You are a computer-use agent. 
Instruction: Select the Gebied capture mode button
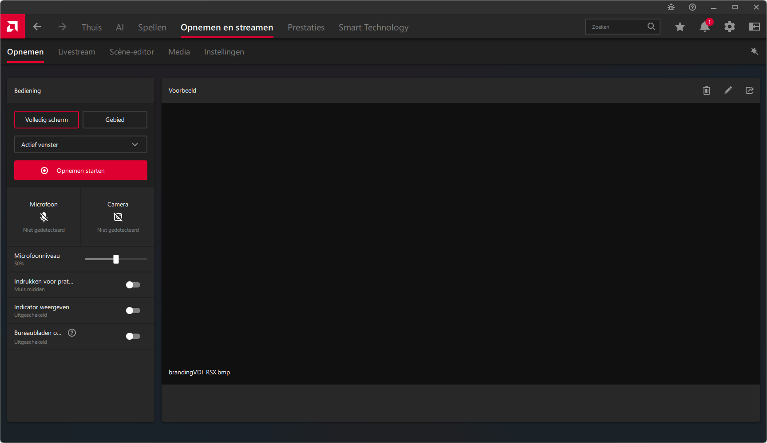[115, 120]
